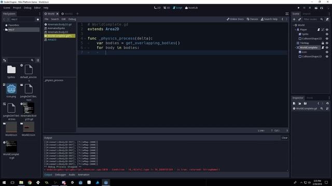Click Inspector load resource icon
332x186 pixels.
[x=300, y=103]
